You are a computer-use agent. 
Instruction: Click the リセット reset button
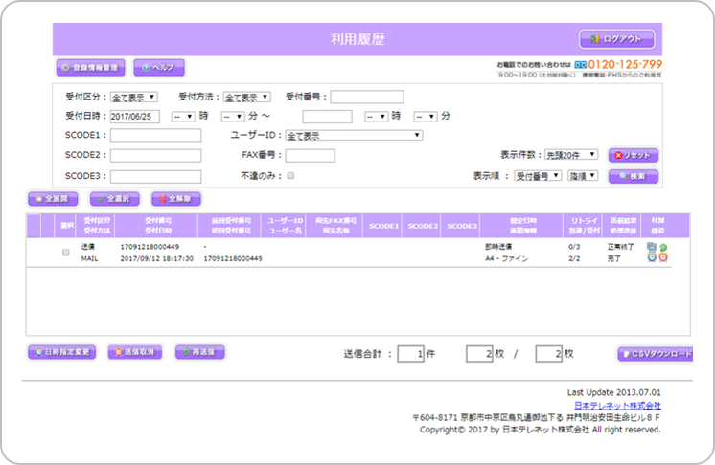pyautogui.click(x=634, y=154)
